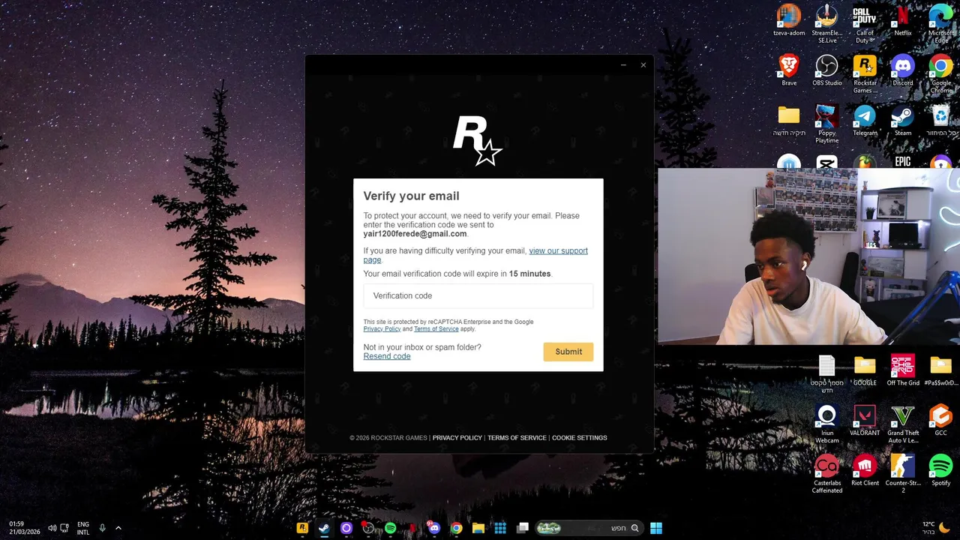Submit the email verification code

568,352
